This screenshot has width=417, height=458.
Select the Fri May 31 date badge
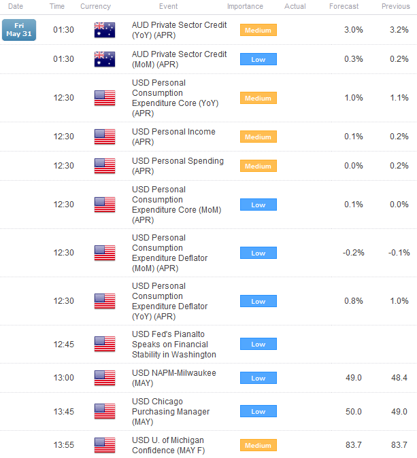pos(19,31)
